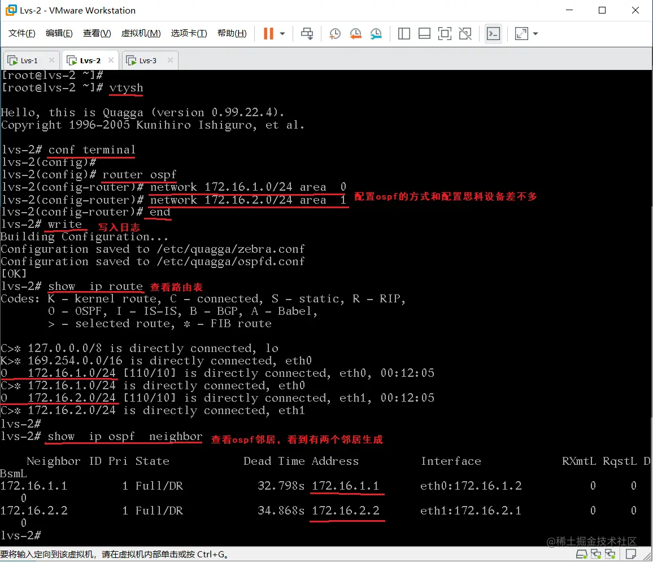Click the first network adapter status icon

click(596, 555)
